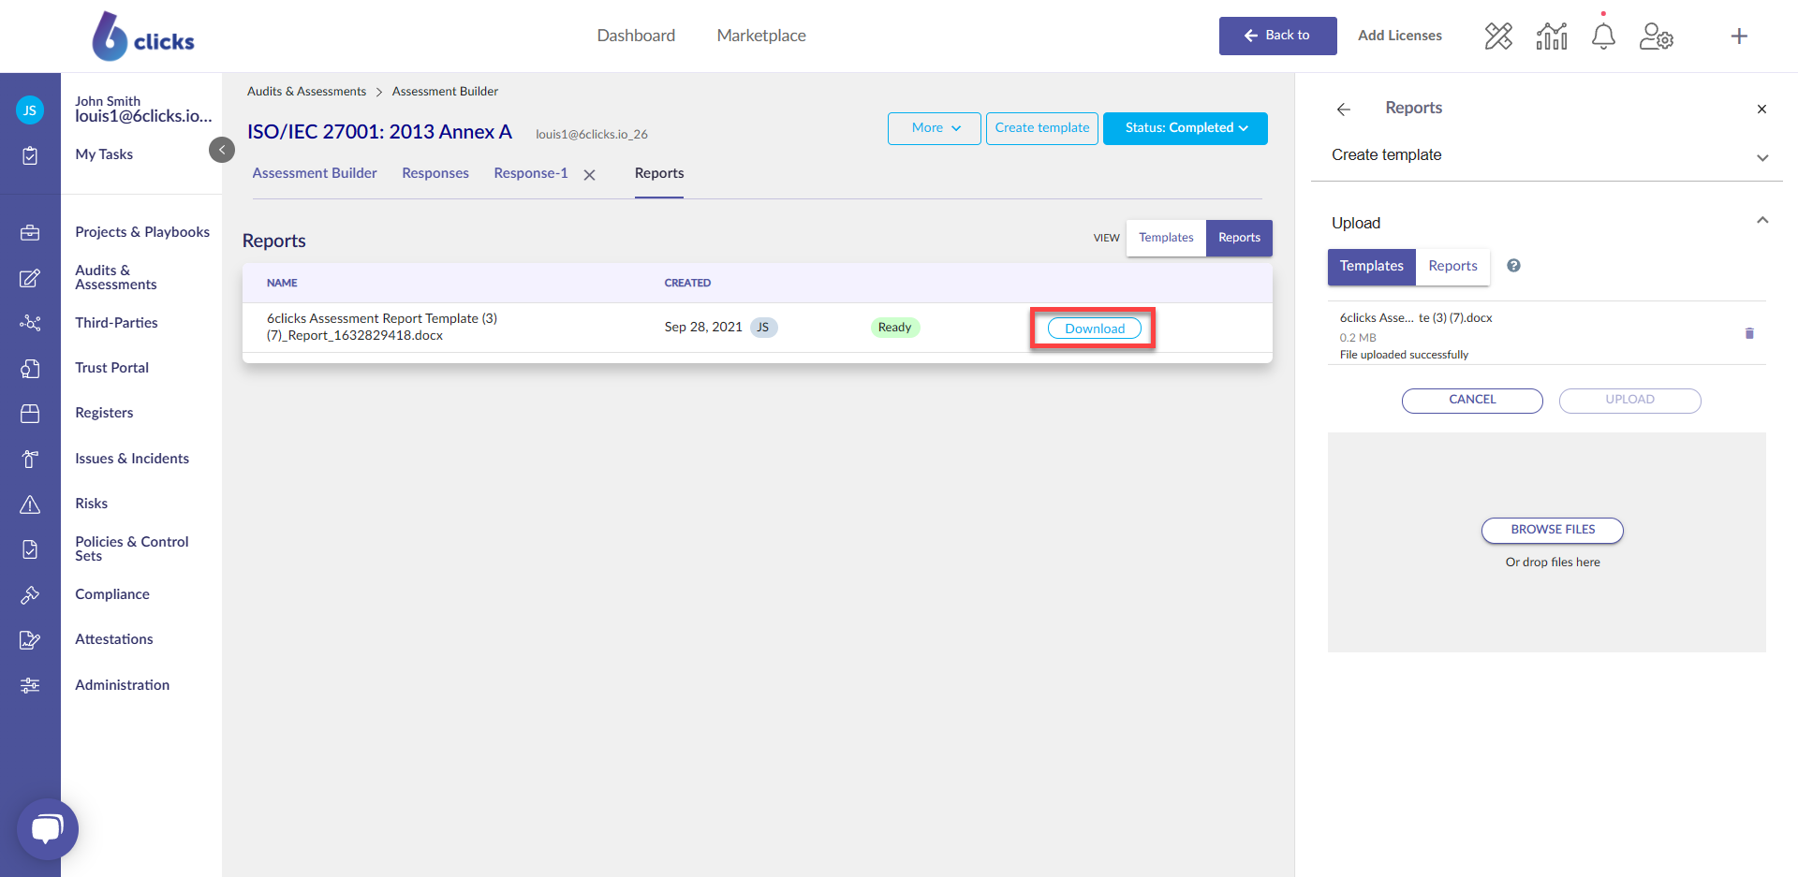Open Risks in the sidebar
Screen dimensions: 1798x877
[x=92, y=504]
